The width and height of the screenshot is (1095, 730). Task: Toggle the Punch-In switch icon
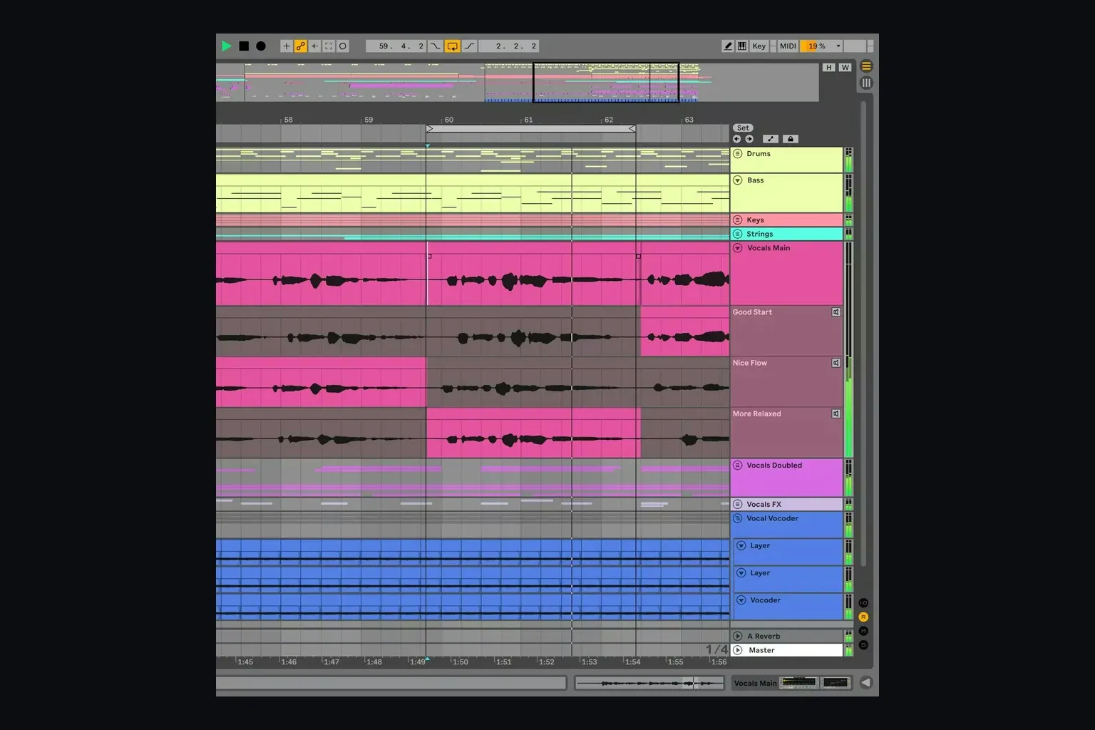(436, 46)
